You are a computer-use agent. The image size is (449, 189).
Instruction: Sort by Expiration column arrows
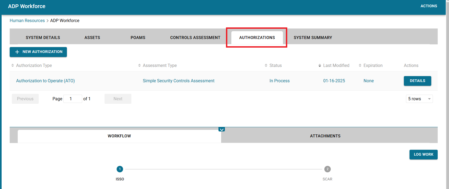coord(360,65)
